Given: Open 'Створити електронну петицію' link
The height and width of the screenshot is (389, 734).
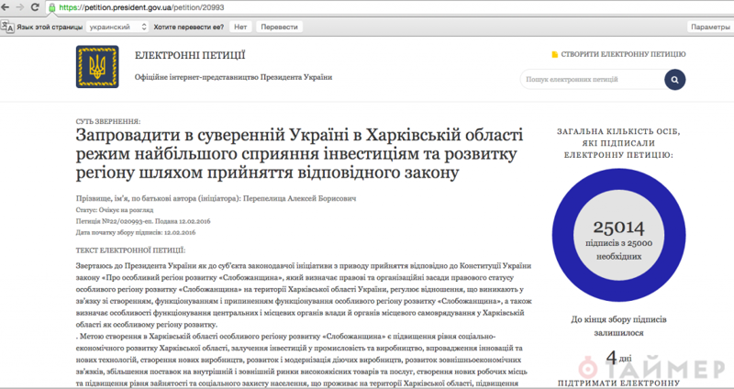Looking at the screenshot, I should pos(622,55).
